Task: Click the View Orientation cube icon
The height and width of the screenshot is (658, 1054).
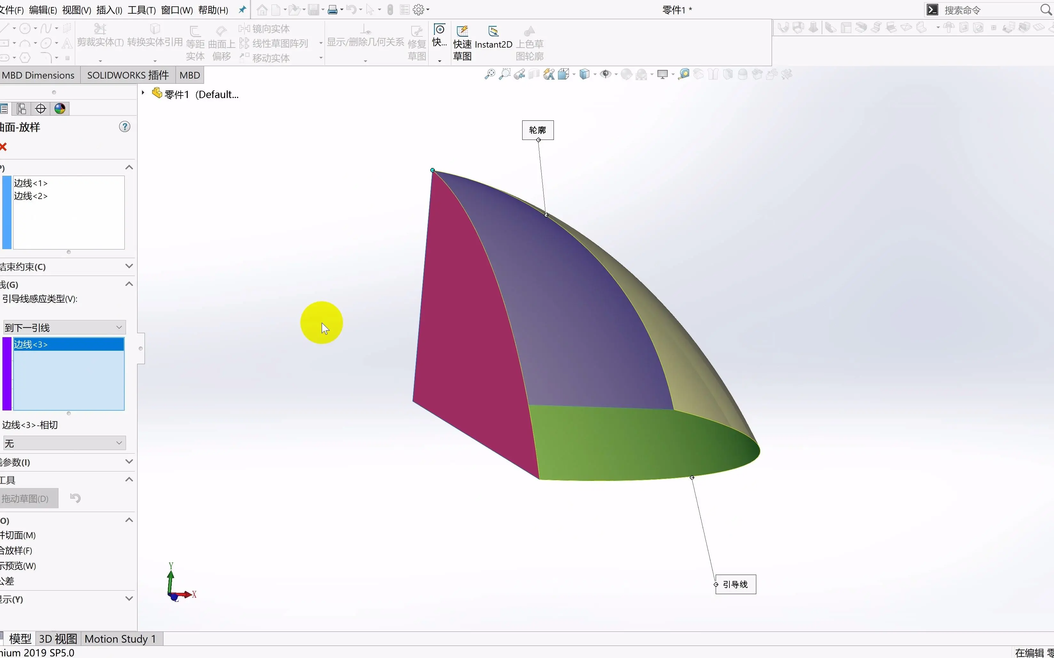Action: tap(564, 74)
